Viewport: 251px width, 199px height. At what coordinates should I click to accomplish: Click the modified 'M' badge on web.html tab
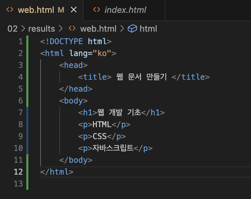61,10
